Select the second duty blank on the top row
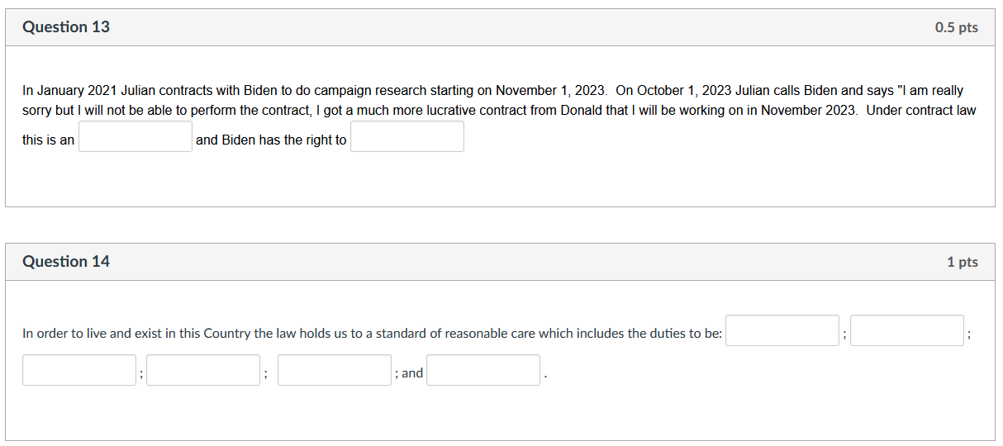The height and width of the screenshot is (446, 1003). pyautogui.click(x=907, y=330)
